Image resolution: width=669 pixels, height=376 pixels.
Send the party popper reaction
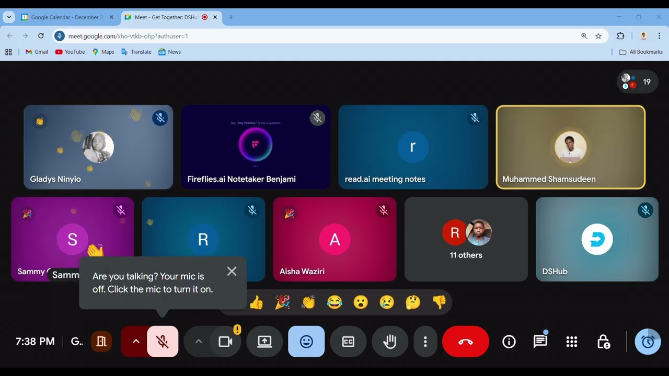pos(282,302)
